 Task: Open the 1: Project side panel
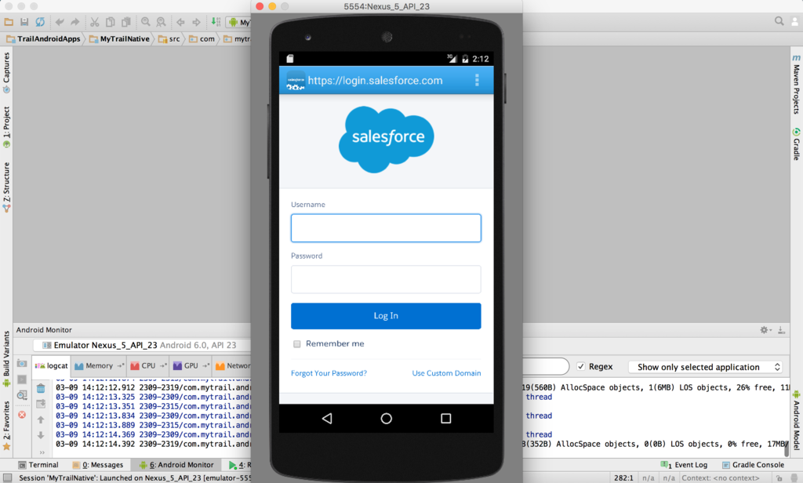coord(6,127)
